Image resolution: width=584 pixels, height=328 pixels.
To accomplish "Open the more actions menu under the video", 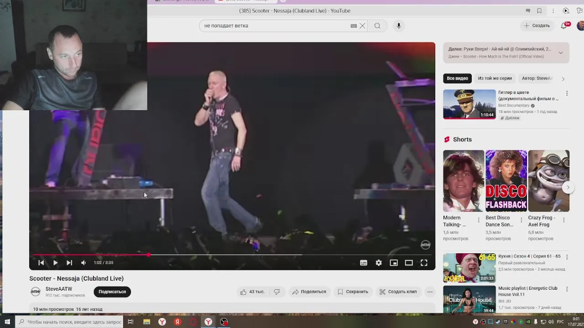I will click(430, 292).
